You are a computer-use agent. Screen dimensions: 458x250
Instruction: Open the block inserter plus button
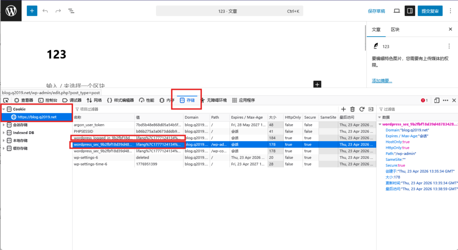pos(32,11)
